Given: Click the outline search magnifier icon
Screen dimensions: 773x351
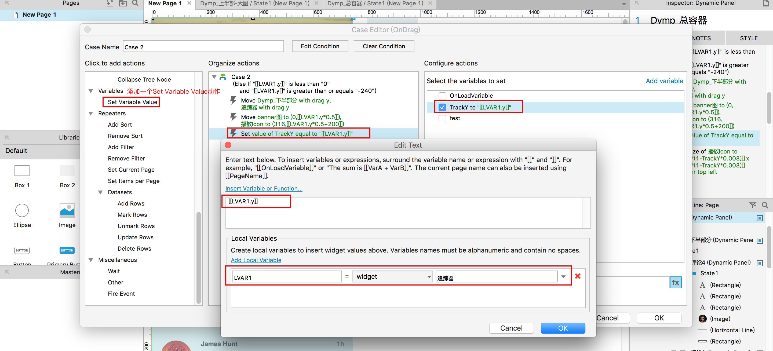Looking at the screenshot, I should [765, 205].
